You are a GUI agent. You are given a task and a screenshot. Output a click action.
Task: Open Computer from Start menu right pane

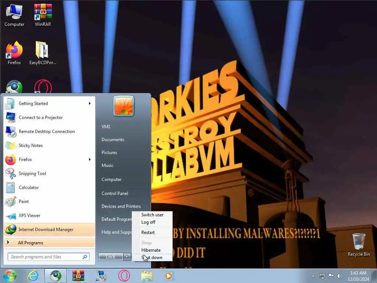[112, 179]
